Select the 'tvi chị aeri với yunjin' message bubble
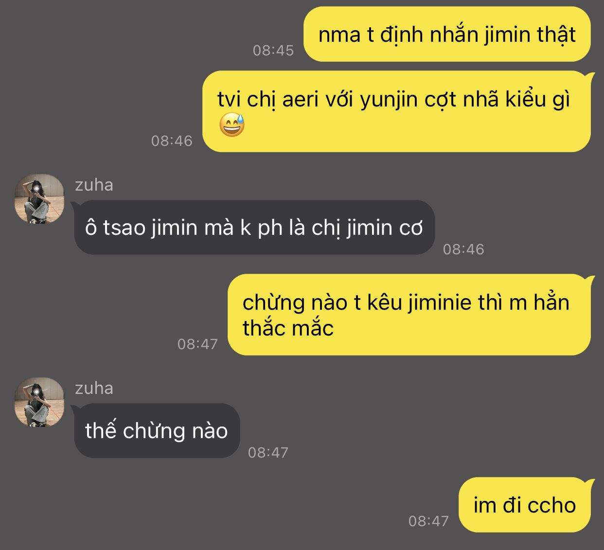This screenshot has width=604, height=550. click(x=396, y=112)
